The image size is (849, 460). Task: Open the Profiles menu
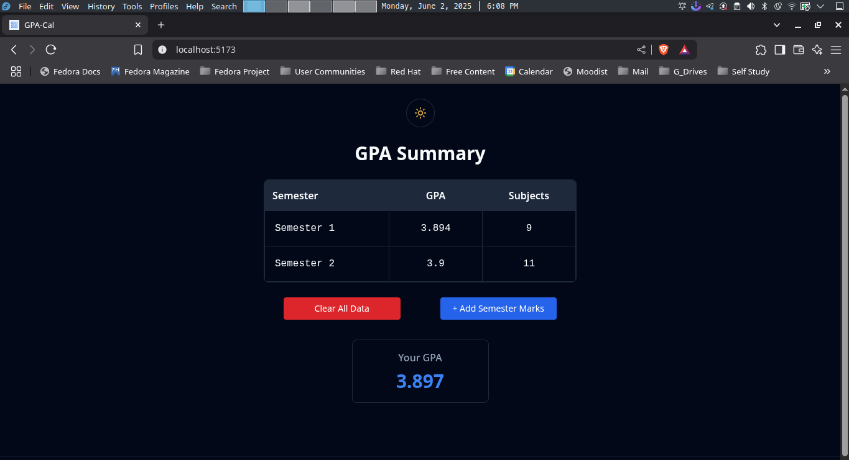[164, 6]
